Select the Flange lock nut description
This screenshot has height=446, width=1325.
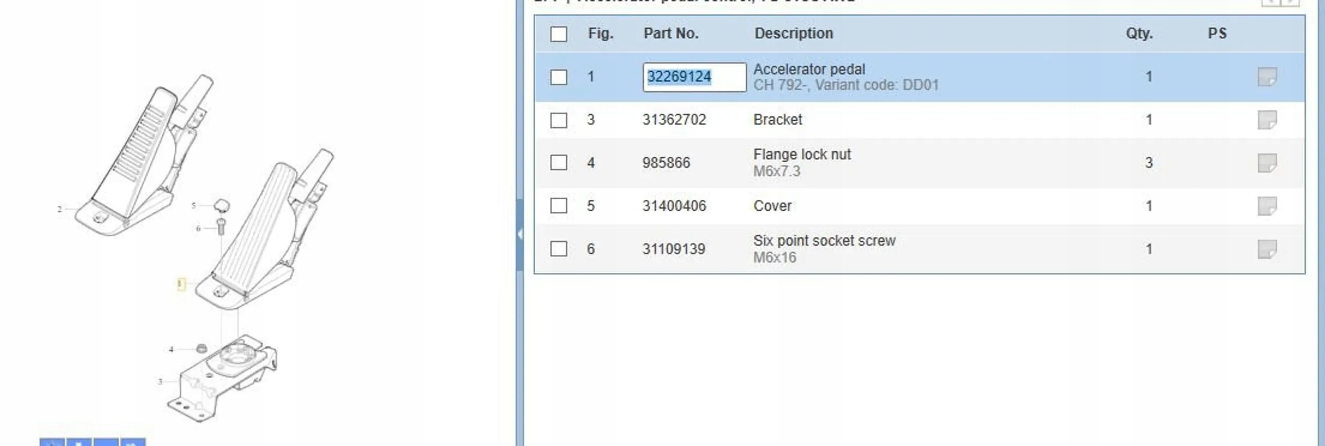pos(802,154)
